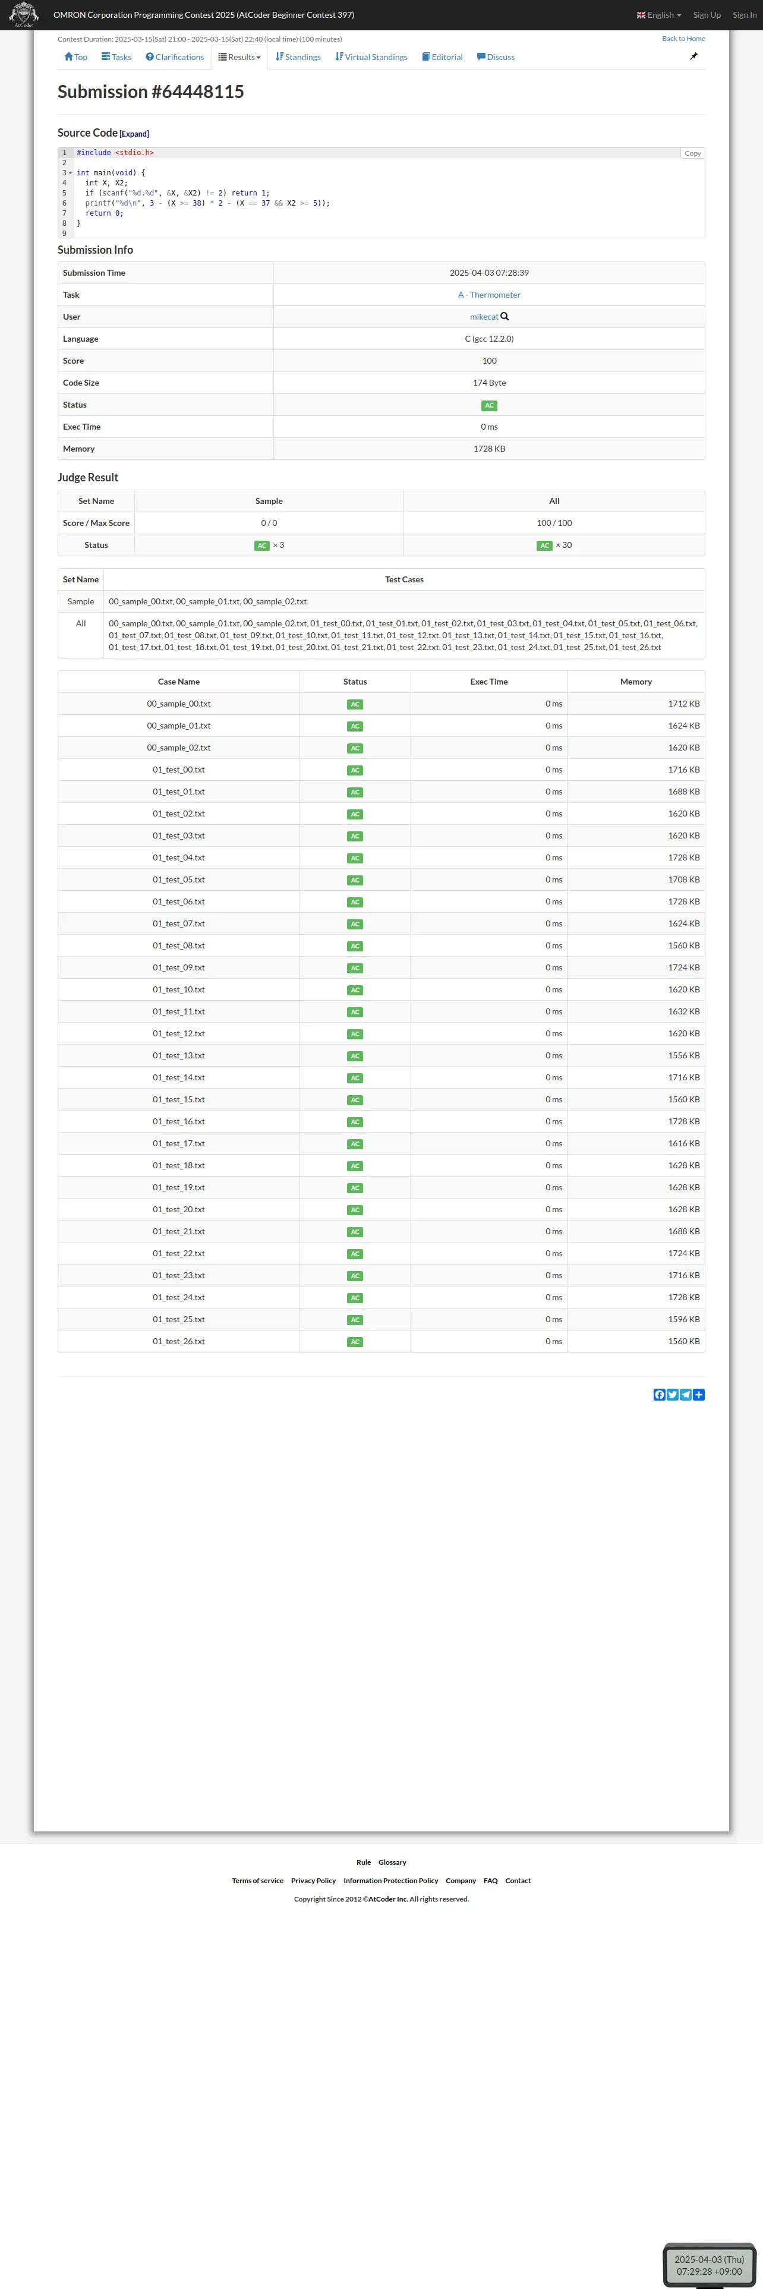Open the Glossary footer link
Image resolution: width=763 pixels, height=2289 pixels.
(x=393, y=1862)
